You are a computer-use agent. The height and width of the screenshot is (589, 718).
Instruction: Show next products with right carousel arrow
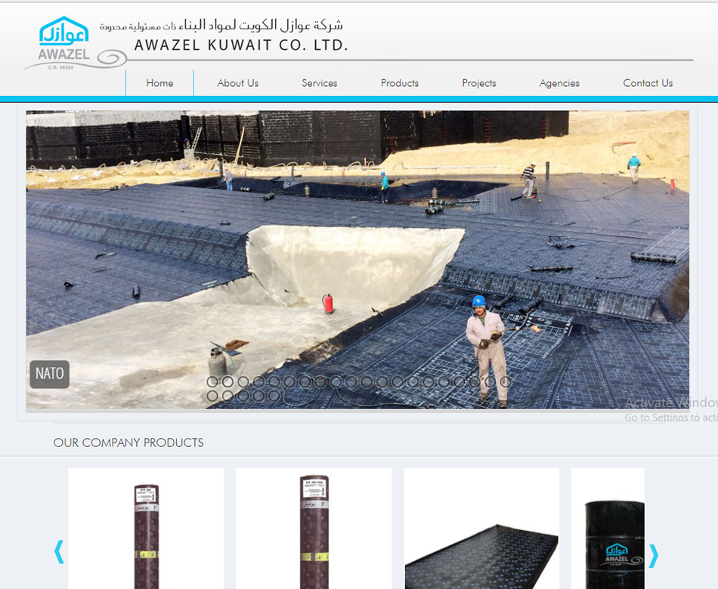[654, 556]
